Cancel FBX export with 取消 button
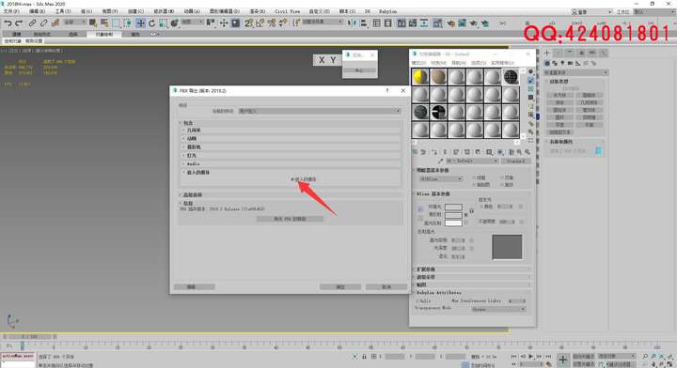The width and height of the screenshot is (677, 368). click(x=386, y=287)
